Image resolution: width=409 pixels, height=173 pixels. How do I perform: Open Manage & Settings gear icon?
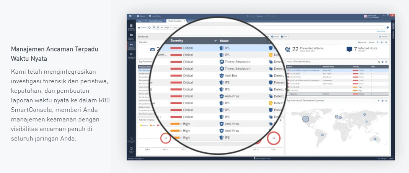(x=131, y=55)
